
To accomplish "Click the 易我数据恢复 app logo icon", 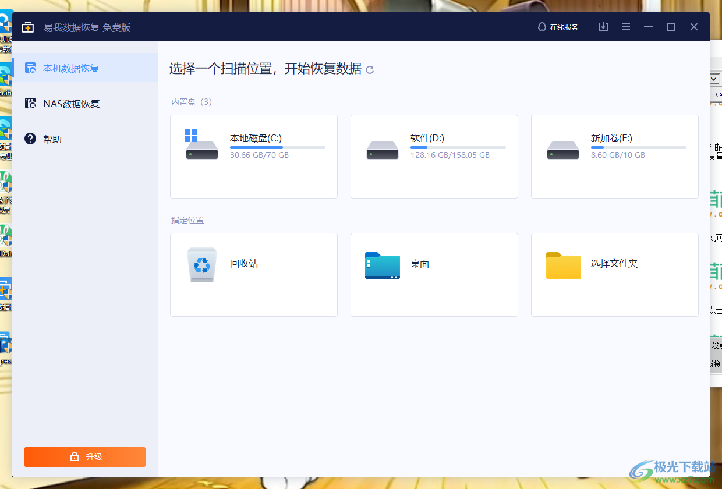I will pyautogui.click(x=28, y=27).
